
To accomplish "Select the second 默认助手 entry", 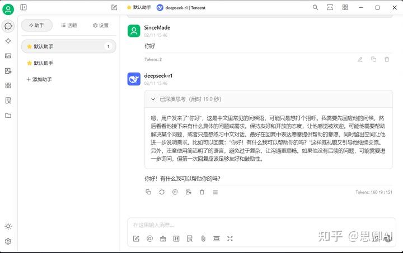I will pyautogui.click(x=69, y=63).
